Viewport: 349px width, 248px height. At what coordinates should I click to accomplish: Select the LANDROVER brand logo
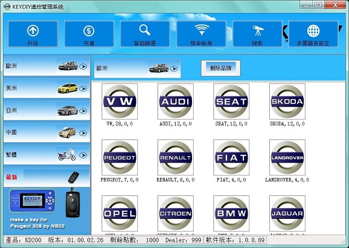click(x=287, y=157)
